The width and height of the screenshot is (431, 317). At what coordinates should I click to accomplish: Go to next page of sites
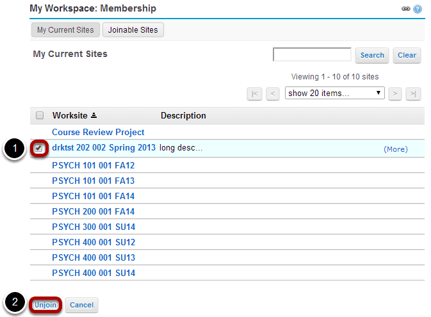395,93
